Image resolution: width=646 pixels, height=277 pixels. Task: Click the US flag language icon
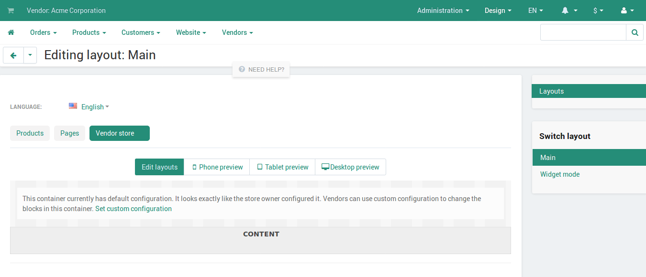[73, 106]
